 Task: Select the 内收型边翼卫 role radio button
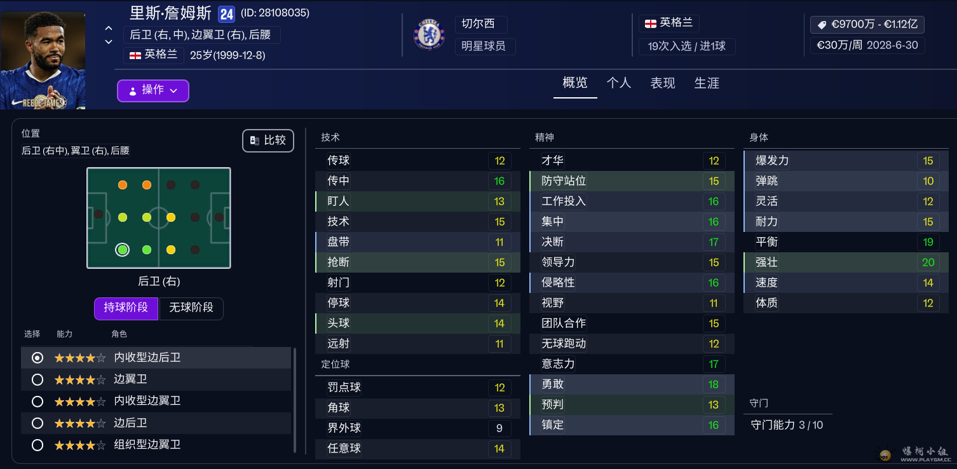37,401
